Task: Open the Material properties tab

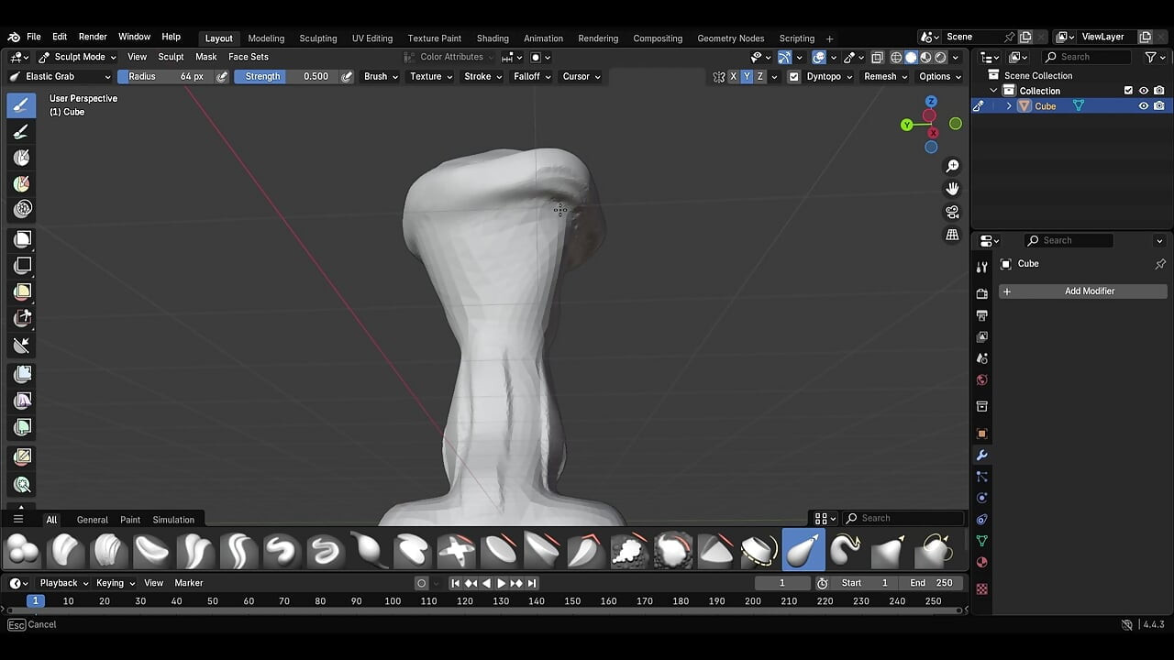Action: (x=982, y=562)
